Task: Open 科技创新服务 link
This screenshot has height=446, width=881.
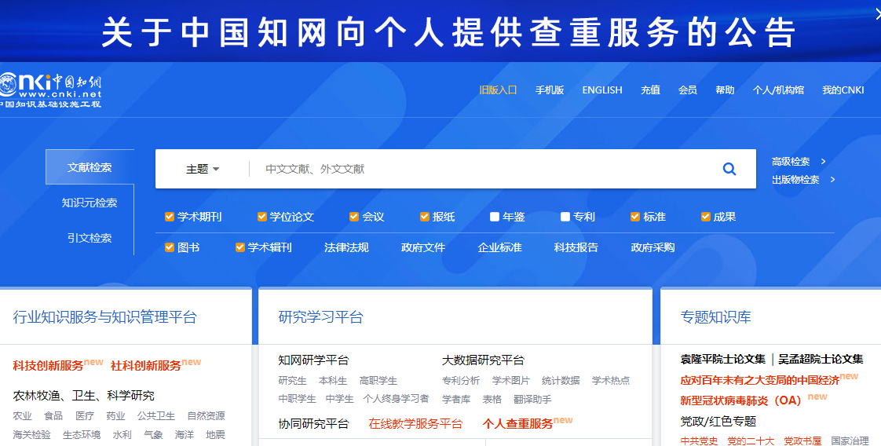Action: pyautogui.click(x=49, y=366)
